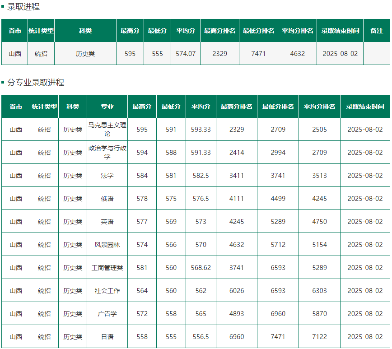Select the 569 lowest score cell
Image resolution: width=392 pixels, height=349 pixels.
coord(171,222)
